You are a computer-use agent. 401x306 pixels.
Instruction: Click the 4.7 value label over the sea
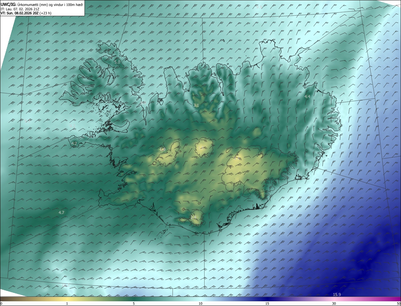[x=61, y=213]
